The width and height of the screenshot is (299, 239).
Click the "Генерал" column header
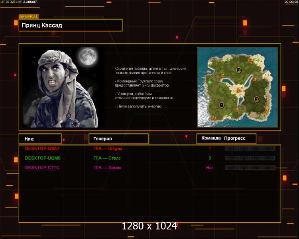pos(118,139)
